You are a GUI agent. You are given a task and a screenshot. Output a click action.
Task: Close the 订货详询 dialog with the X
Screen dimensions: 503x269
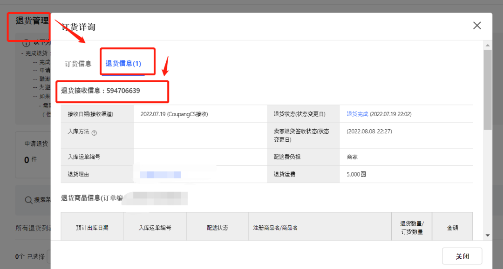(x=477, y=26)
